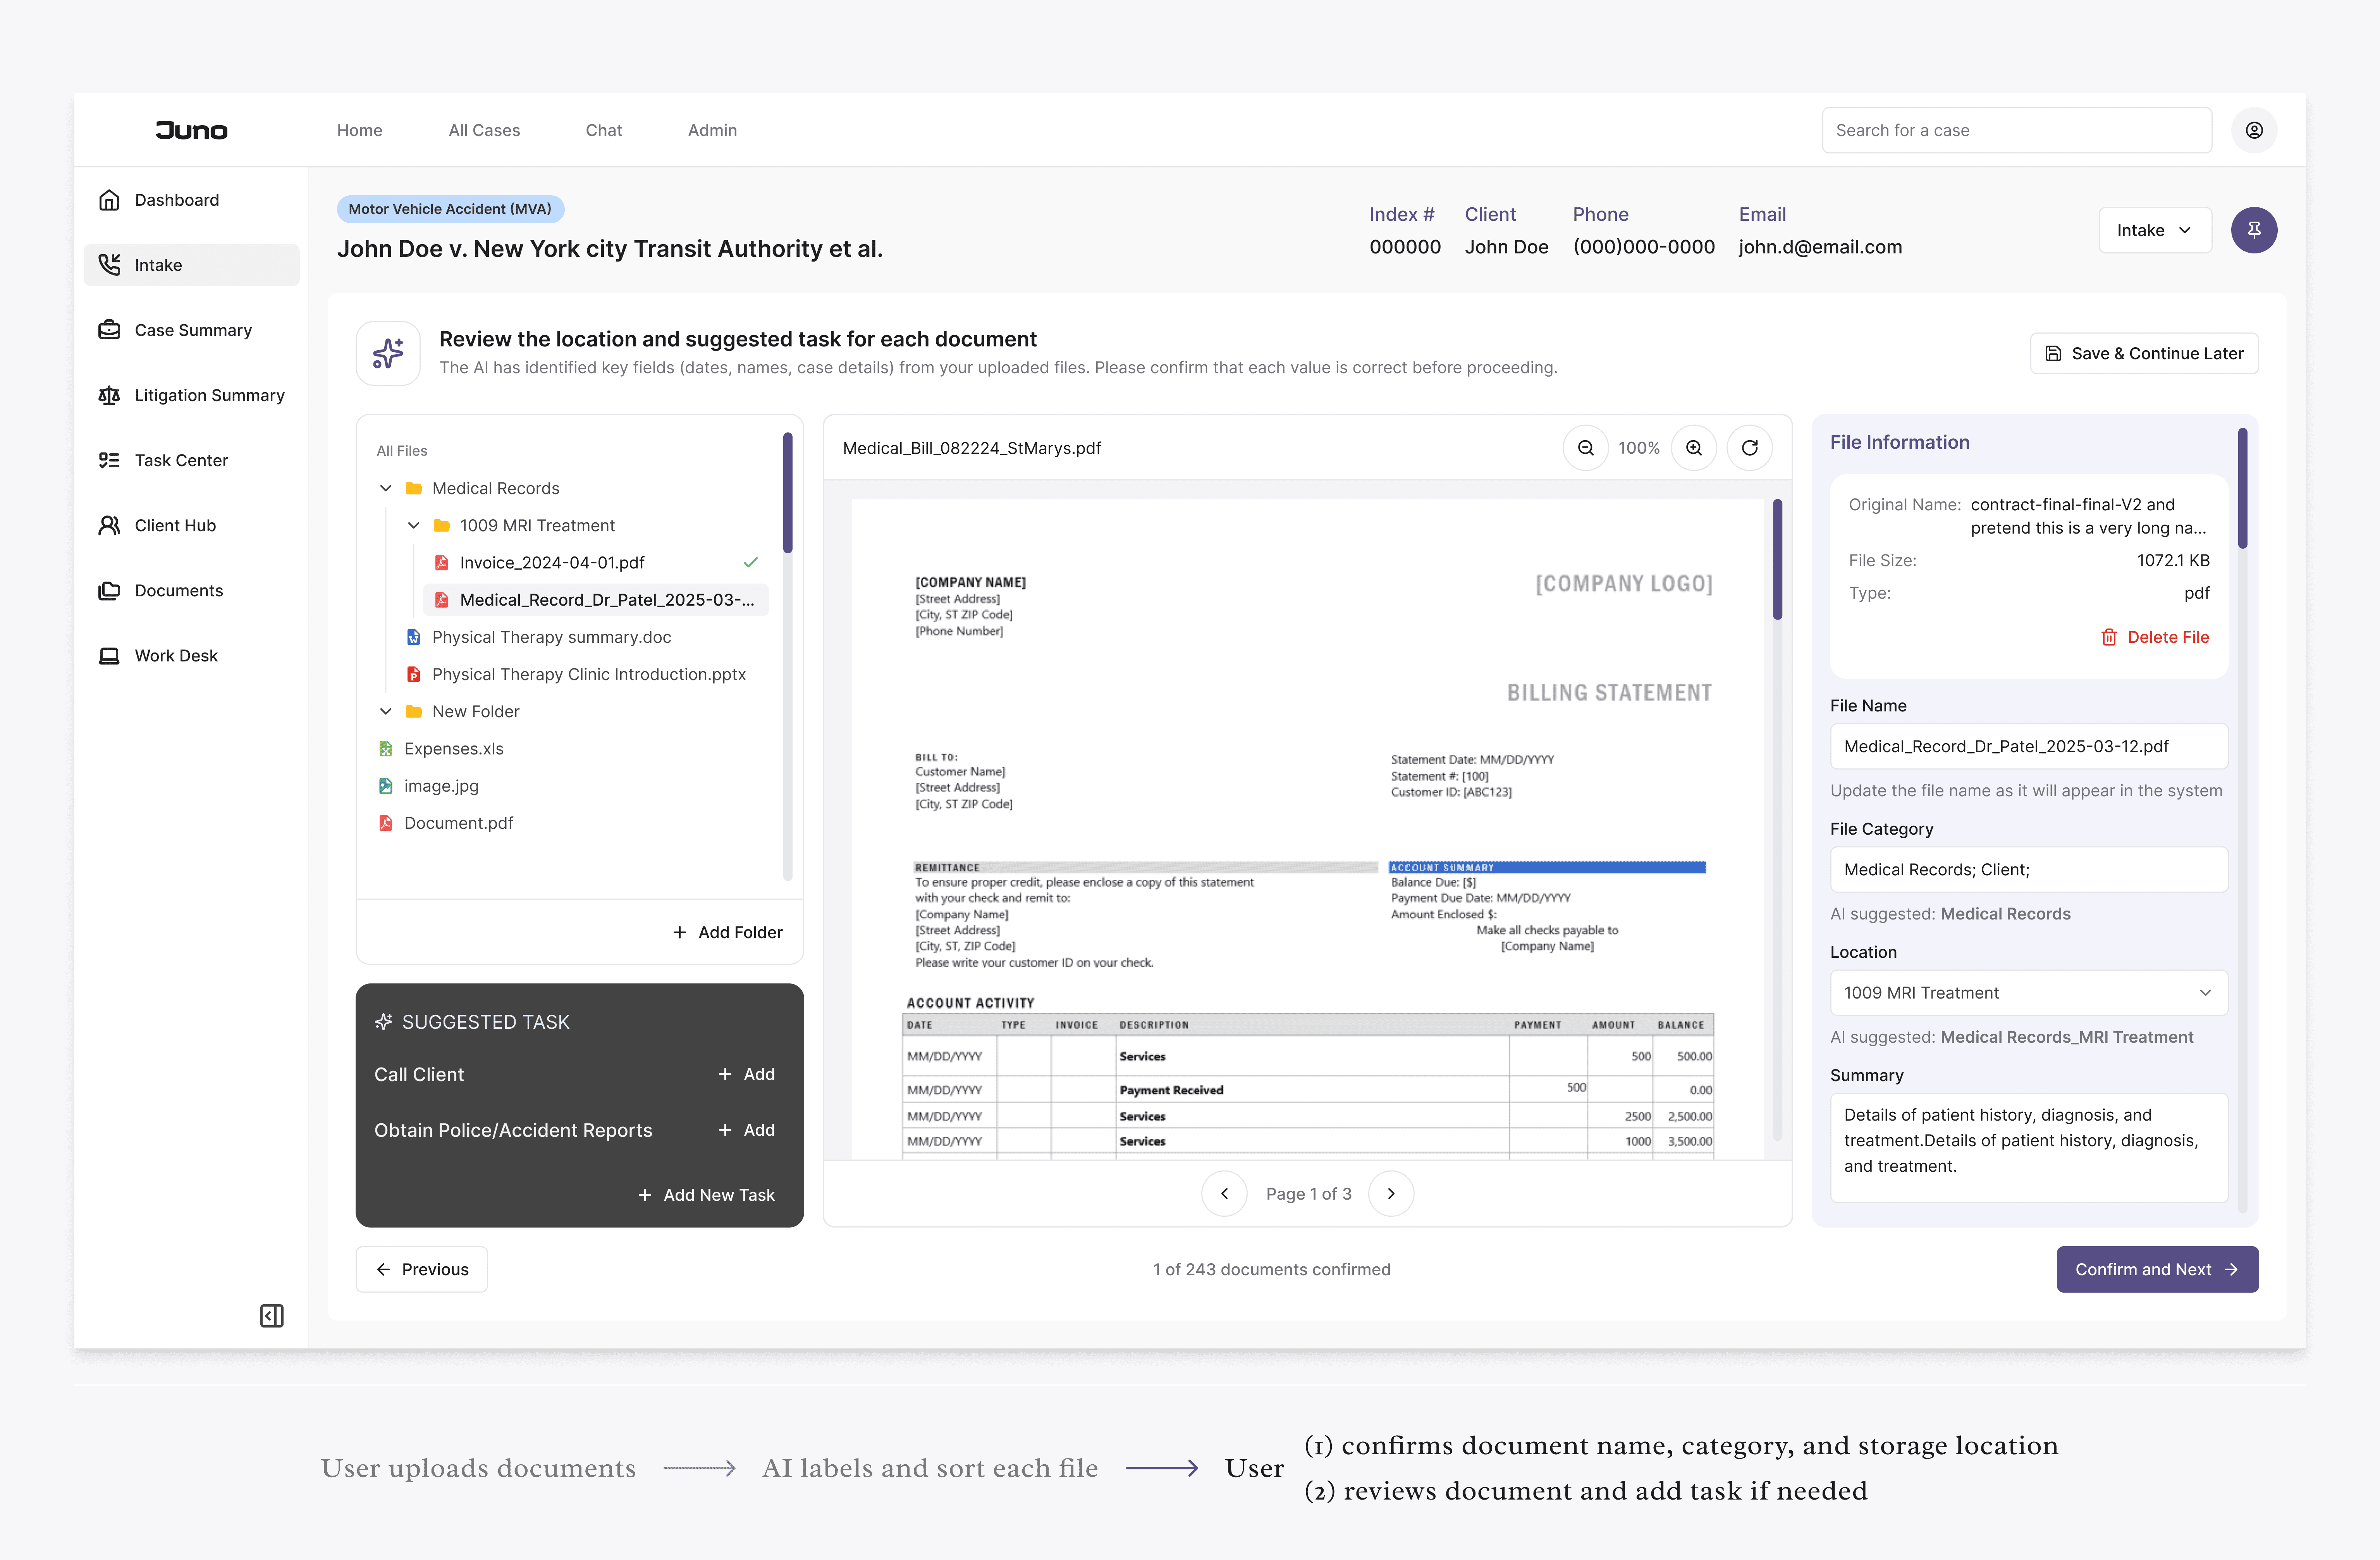Open the Intake stage dropdown
2380x1560 pixels.
click(2154, 230)
